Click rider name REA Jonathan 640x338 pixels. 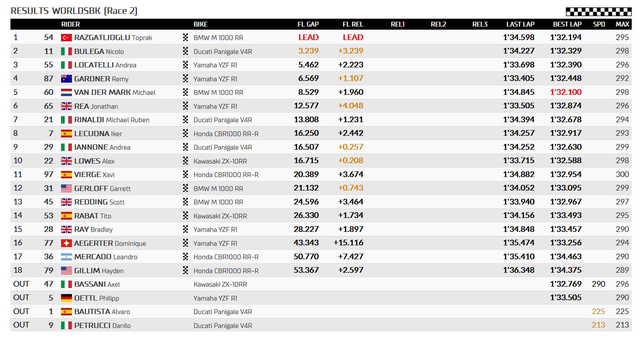pyautogui.click(x=96, y=106)
